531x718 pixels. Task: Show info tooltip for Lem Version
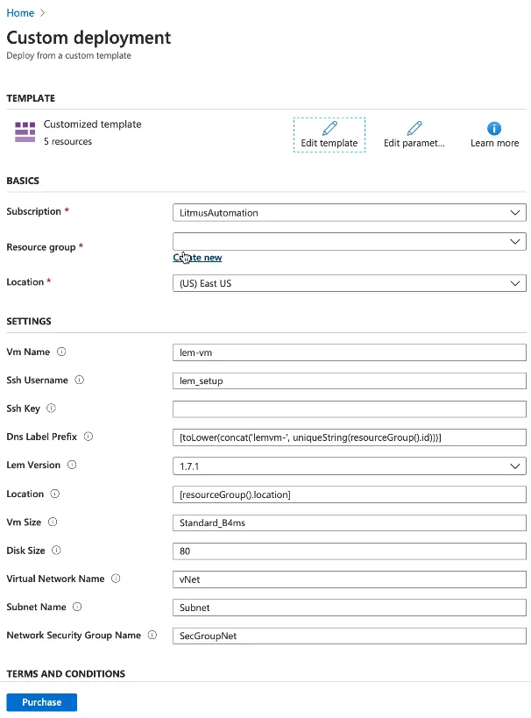click(72, 465)
